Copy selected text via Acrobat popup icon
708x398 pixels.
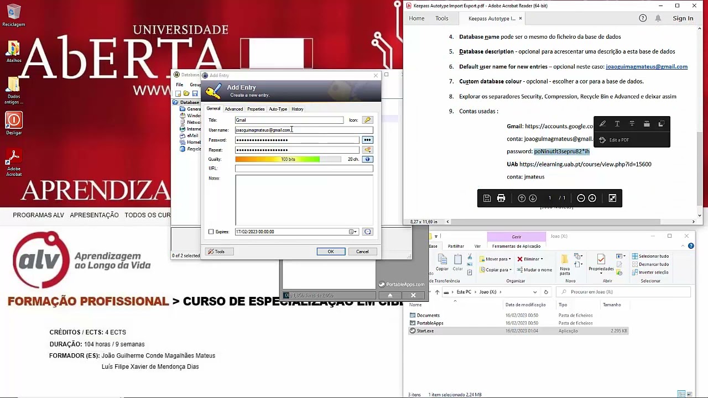(661, 124)
